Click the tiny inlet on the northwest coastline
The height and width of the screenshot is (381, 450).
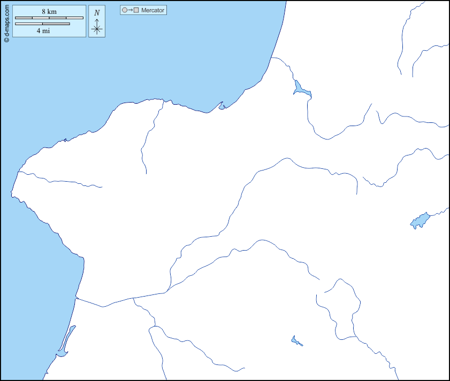point(65,140)
